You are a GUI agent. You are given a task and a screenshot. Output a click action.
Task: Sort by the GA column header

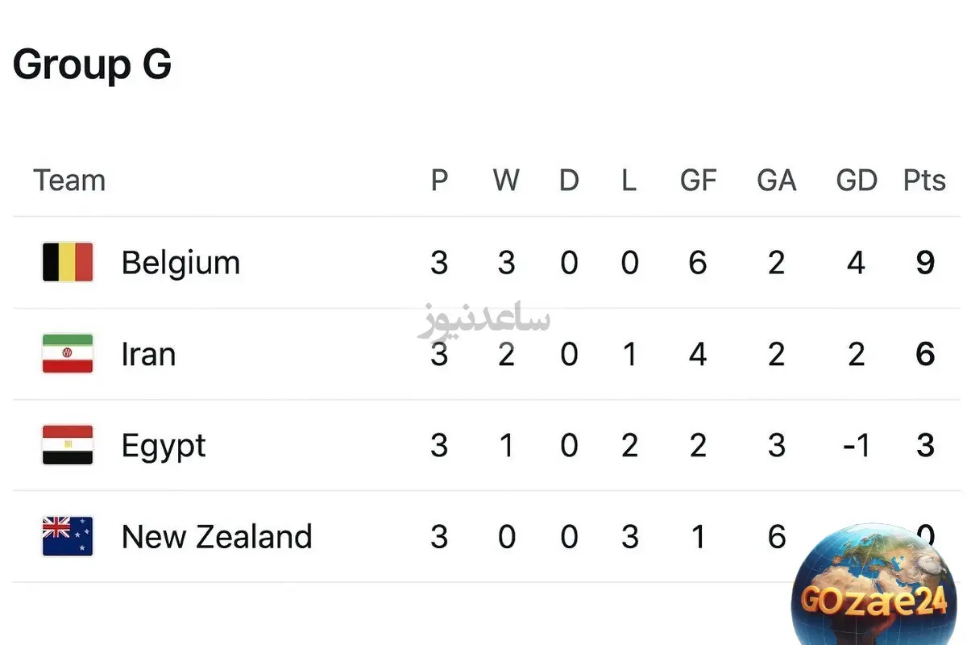pos(776,181)
